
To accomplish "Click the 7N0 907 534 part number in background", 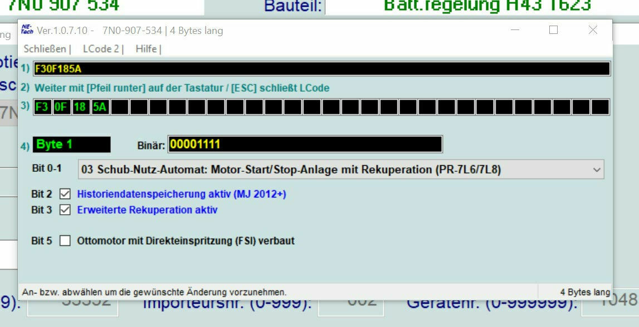I will 64,6.
